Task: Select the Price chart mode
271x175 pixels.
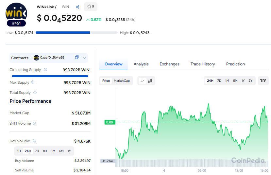Action: (106, 81)
